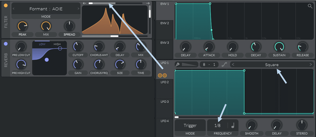
Task: Click the LFO phase slider under waveform
Action: [x=244, y=117]
